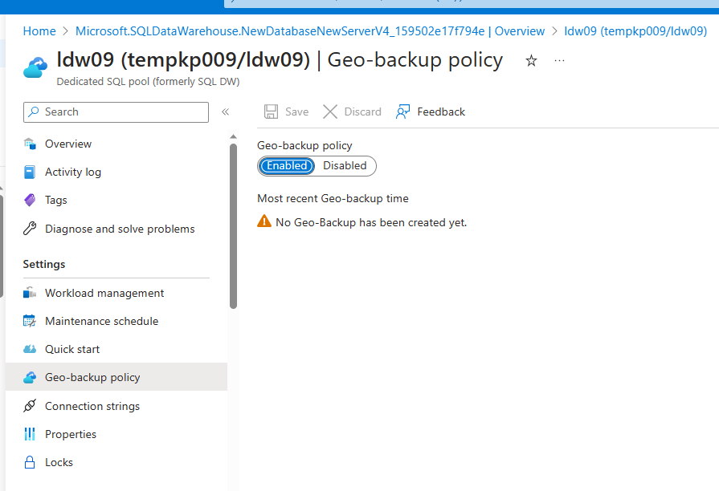Click the sidebar Search input field
Image resolution: width=719 pixels, height=491 pixels.
pyautogui.click(x=116, y=112)
